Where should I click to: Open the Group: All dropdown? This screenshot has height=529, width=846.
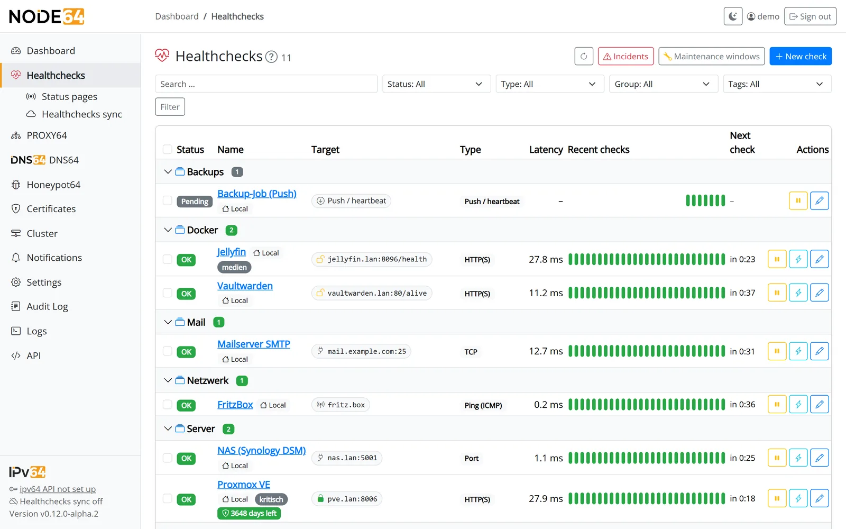664,84
